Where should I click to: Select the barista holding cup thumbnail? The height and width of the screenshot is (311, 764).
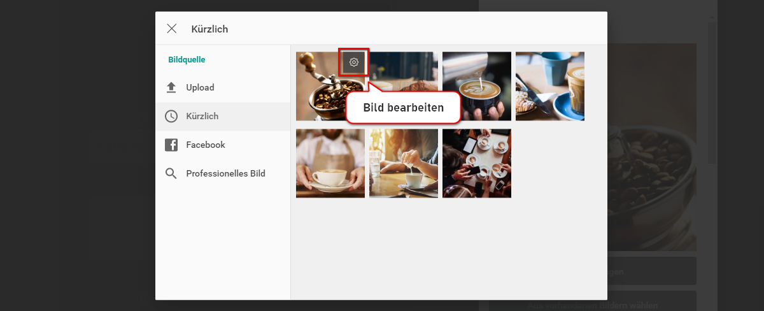330,163
